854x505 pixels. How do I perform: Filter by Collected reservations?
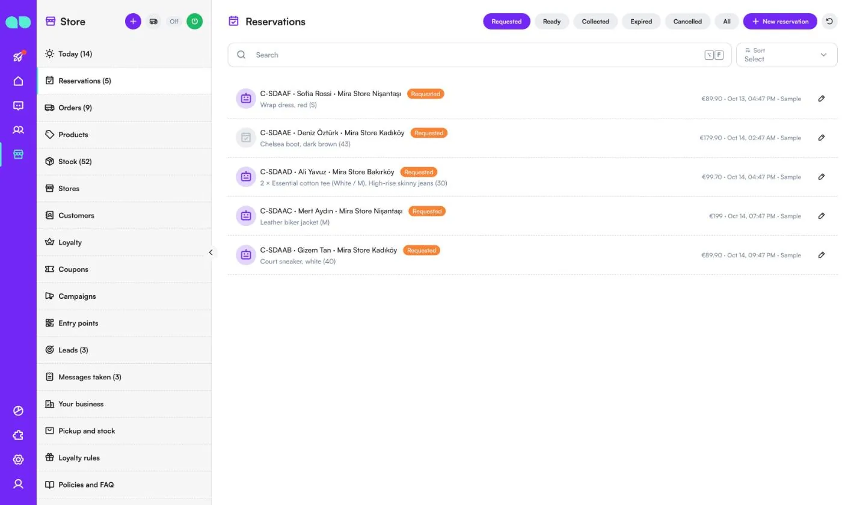(x=595, y=21)
